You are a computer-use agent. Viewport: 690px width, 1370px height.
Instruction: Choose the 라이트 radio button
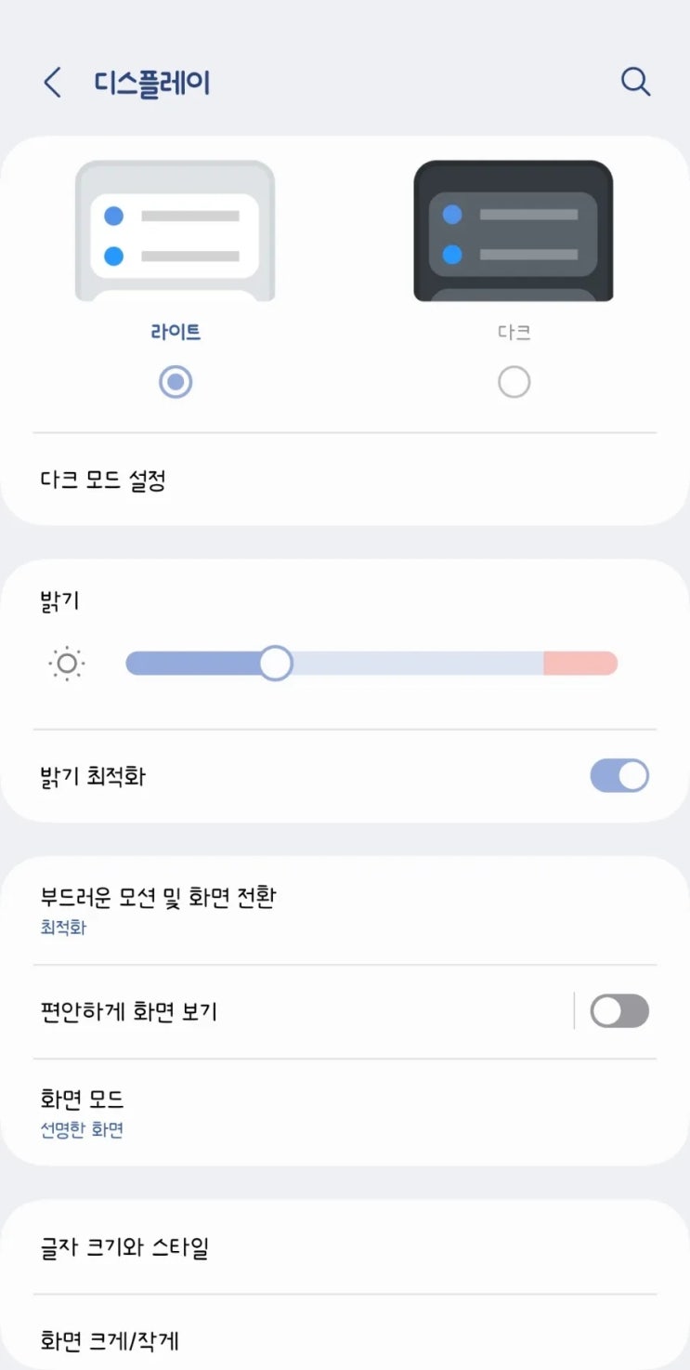coord(176,382)
